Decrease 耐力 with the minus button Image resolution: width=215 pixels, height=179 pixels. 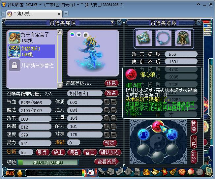pyautogui.click(x=113, y=126)
